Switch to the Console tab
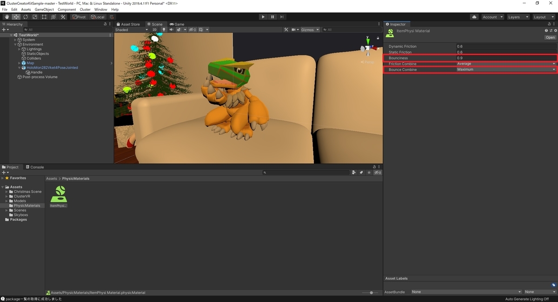The image size is (558, 302). 34,167
